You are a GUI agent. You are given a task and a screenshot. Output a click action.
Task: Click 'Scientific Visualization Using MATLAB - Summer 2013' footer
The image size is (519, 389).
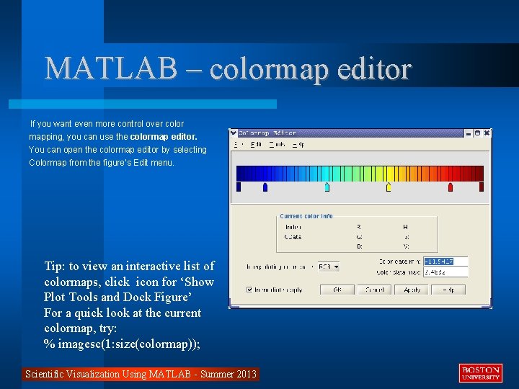141,374
